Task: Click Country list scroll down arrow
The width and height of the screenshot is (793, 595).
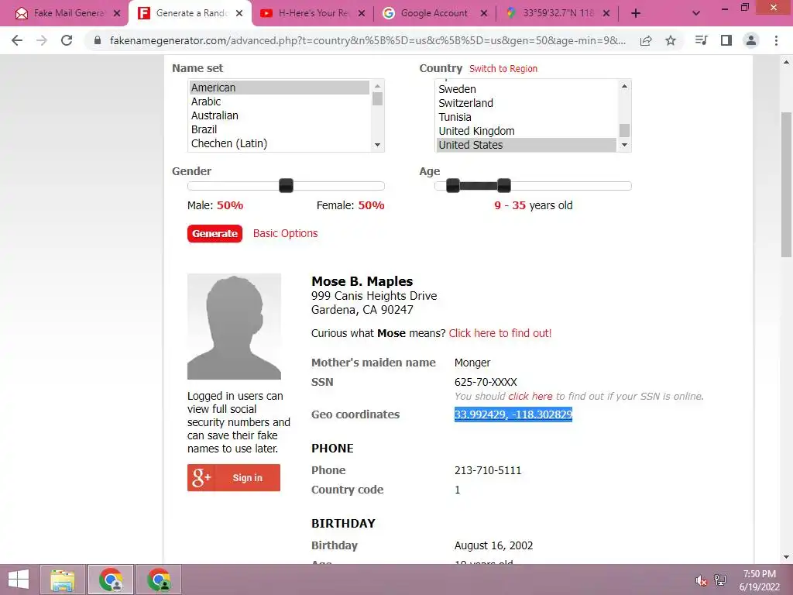Action: pos(625,145)
